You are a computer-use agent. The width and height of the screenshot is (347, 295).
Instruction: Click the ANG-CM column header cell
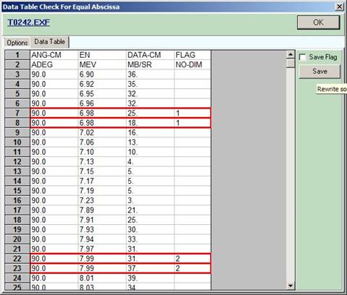pos(54,55)
